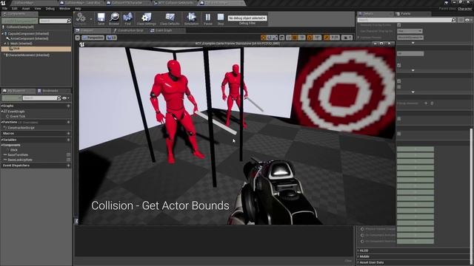
Task: Add a new macro via Macros plus
Action: (x=68, y=133)
